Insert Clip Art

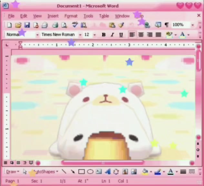pyautogui.click(x=125, y=171)
